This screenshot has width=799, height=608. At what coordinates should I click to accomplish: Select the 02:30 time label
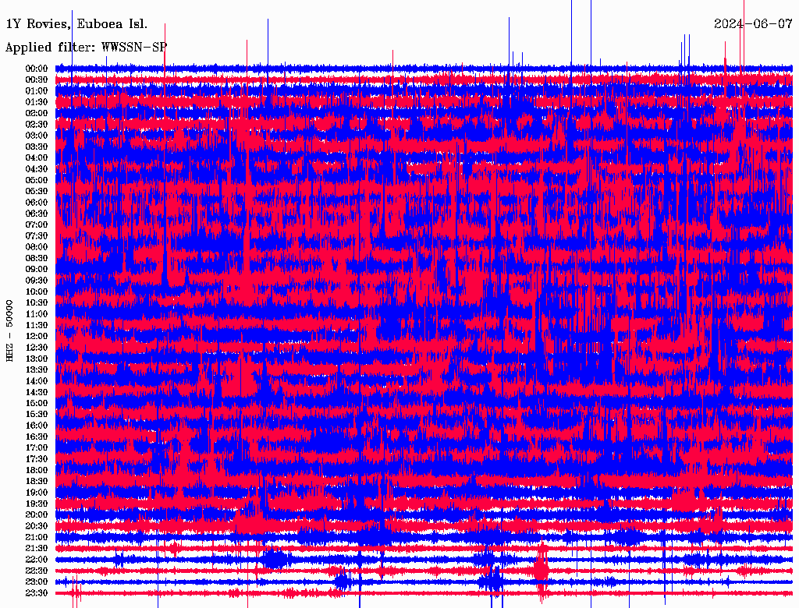coord(37,125)
